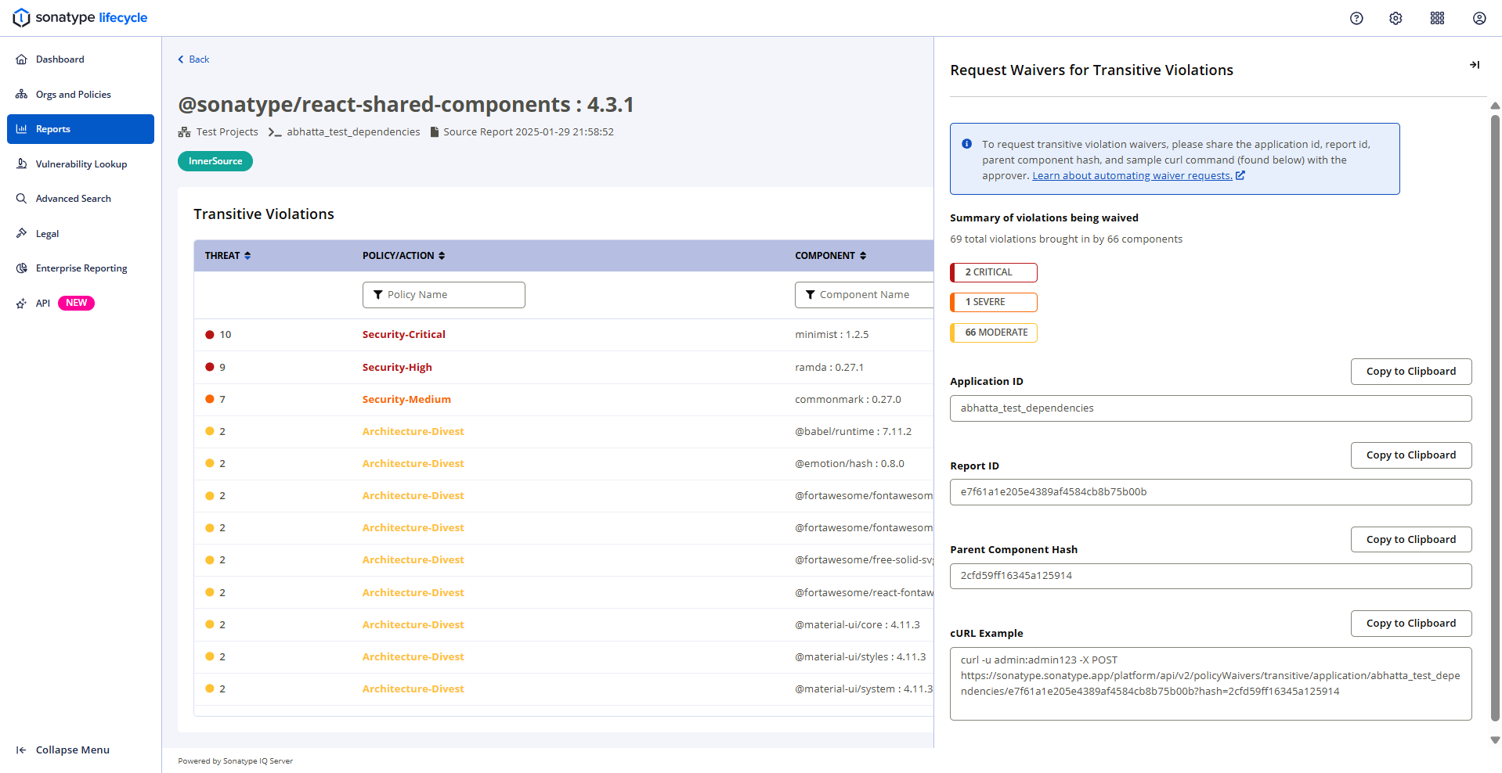This screenshot has height=773, width=1502.
Task: Click Test Projects breadcrumb
Action: (x=227, y=132)
